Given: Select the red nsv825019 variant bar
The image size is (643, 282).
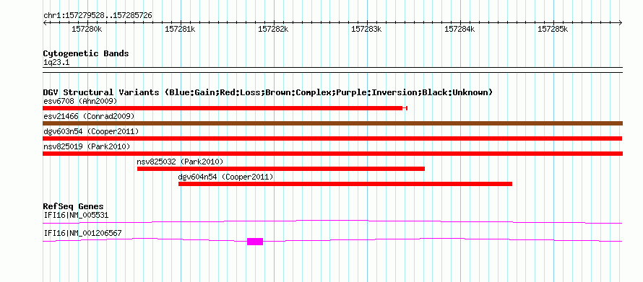Looking at the screenshot, I should [332, 154].
